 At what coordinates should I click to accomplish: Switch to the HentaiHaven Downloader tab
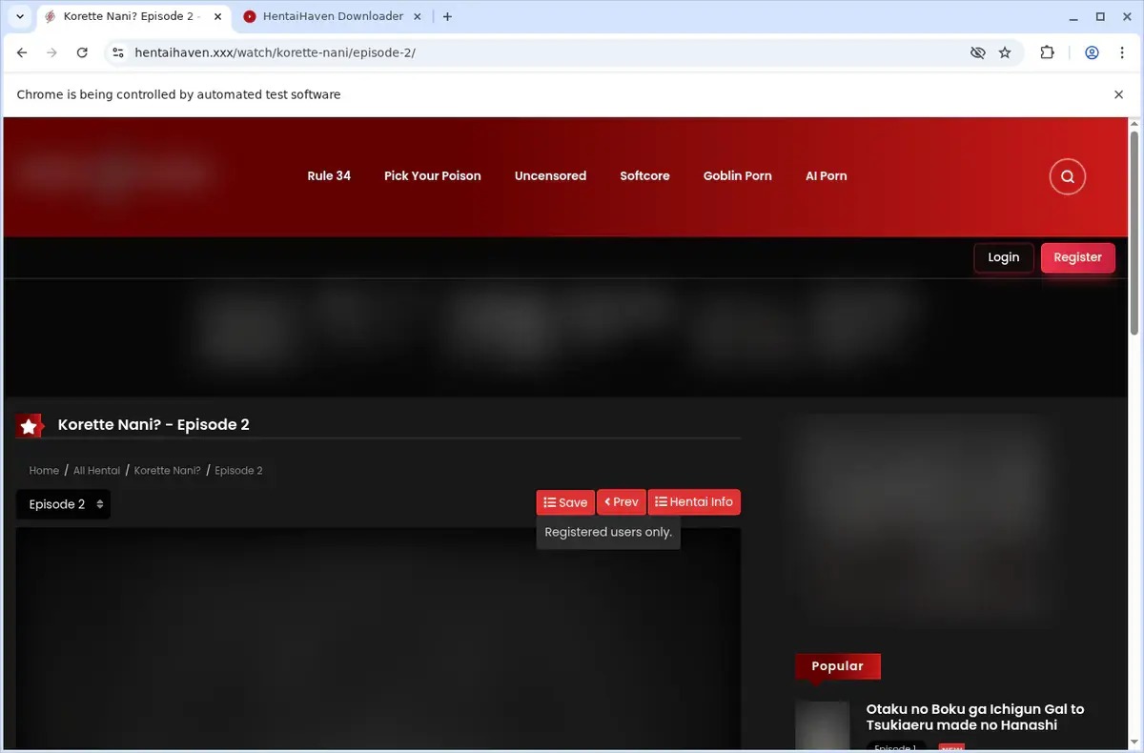tap(332, 16)
